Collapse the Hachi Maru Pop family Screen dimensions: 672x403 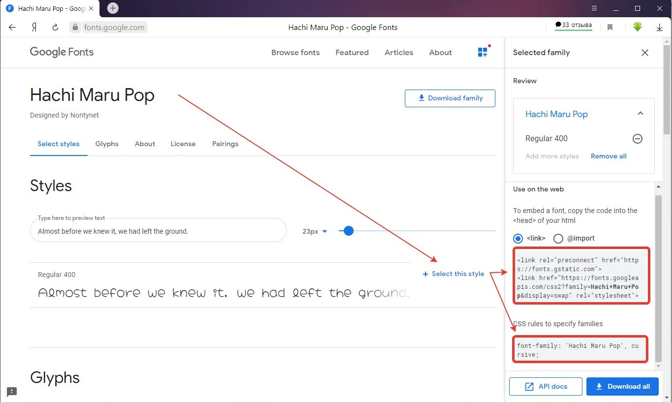coord(640,114)
